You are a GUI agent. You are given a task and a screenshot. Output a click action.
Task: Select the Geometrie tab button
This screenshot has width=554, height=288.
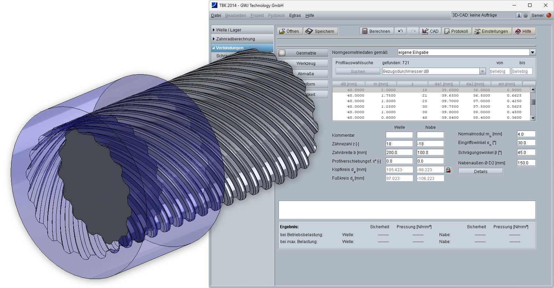coord(303,53)
